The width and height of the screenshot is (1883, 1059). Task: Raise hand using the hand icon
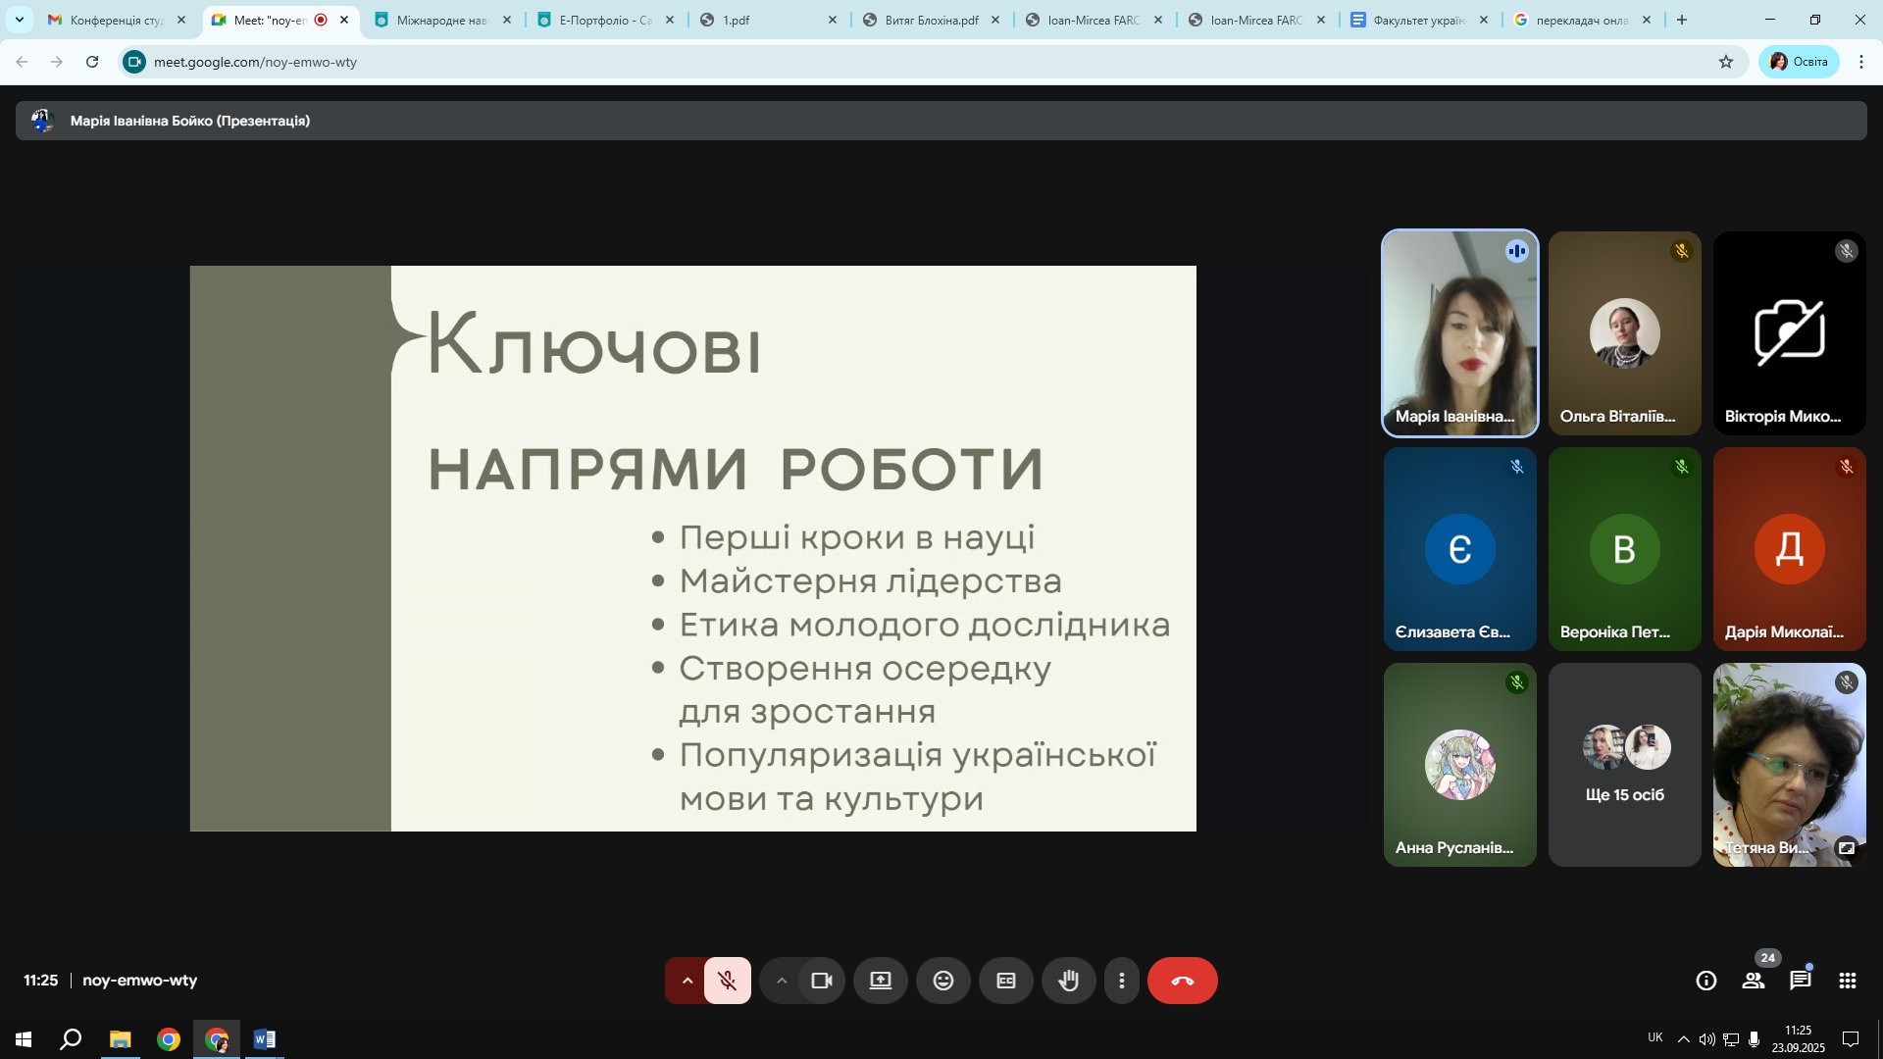coord(1068,981)
